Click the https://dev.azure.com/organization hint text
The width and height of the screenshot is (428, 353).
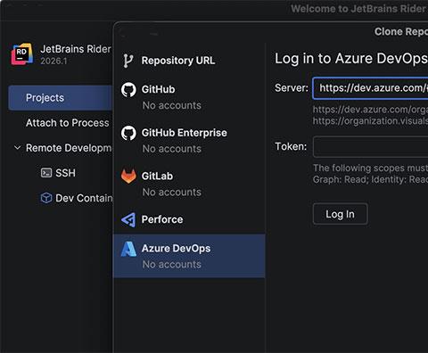click(x=370, y=110)
